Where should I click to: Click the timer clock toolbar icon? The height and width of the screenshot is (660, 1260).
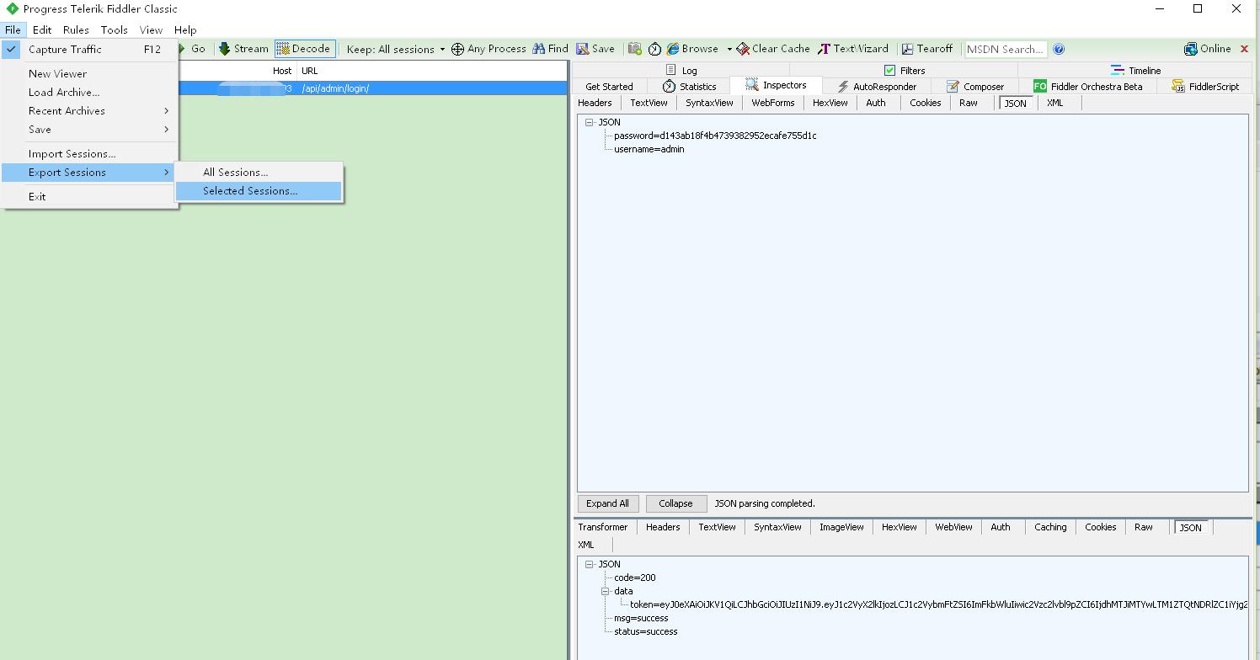pyautogui.click(x=654, y=49)
